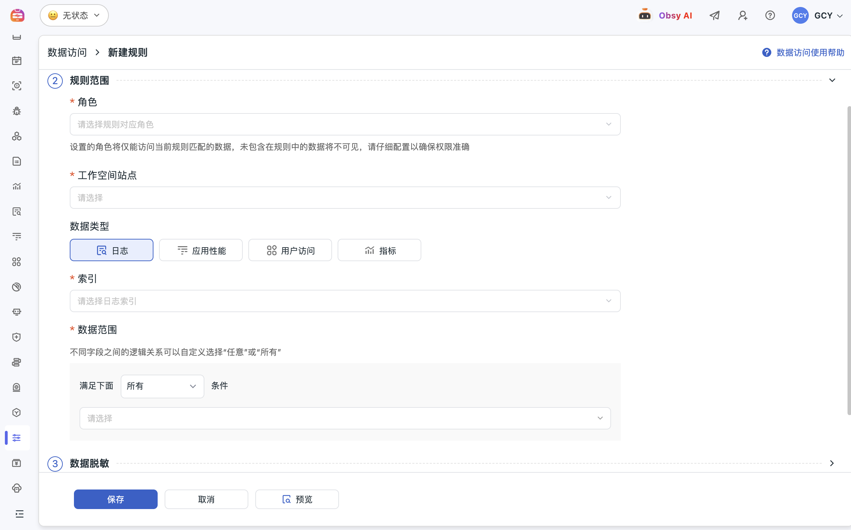Screen dimensions: 851x530
Task: Open the 所有 condition logic dropdown
Action: coord(162,386)
